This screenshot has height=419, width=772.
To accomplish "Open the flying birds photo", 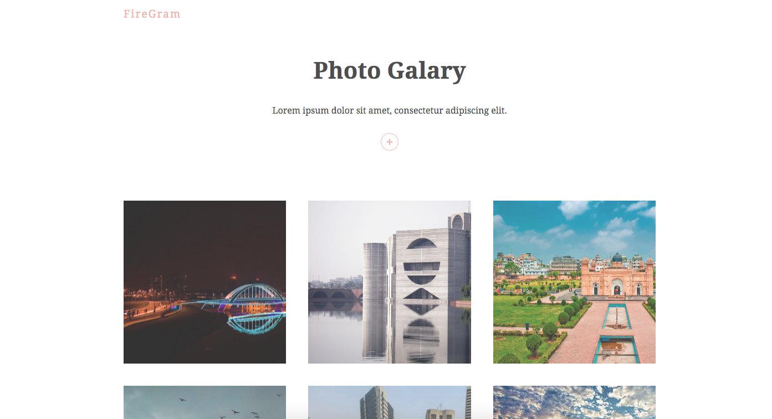I will (x=204, y=402).
